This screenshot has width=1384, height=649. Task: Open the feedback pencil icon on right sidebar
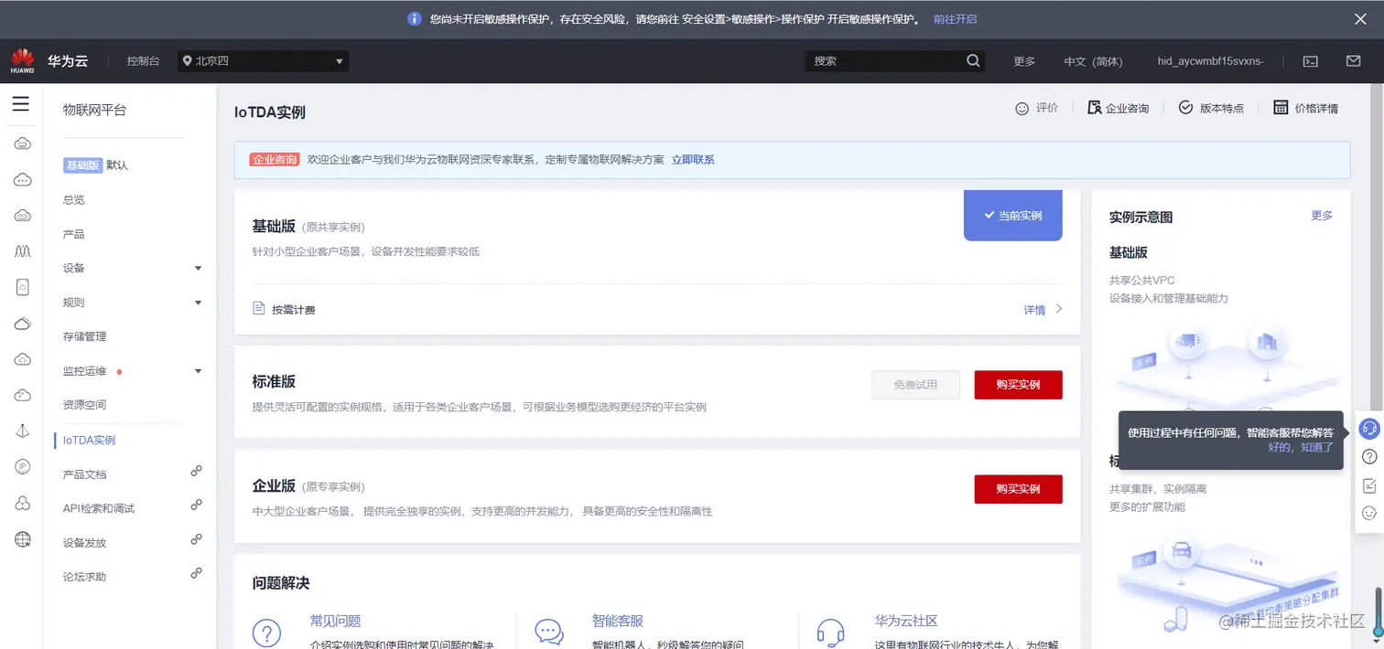click(1369, 484)
